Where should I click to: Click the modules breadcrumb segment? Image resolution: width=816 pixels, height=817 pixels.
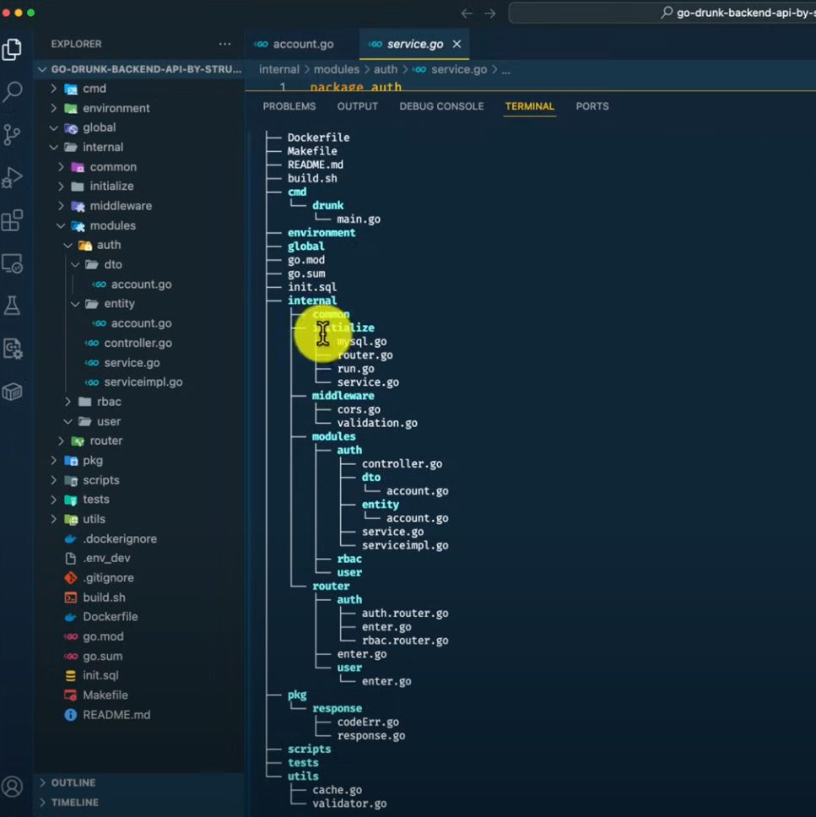click(x=336, y=69)
